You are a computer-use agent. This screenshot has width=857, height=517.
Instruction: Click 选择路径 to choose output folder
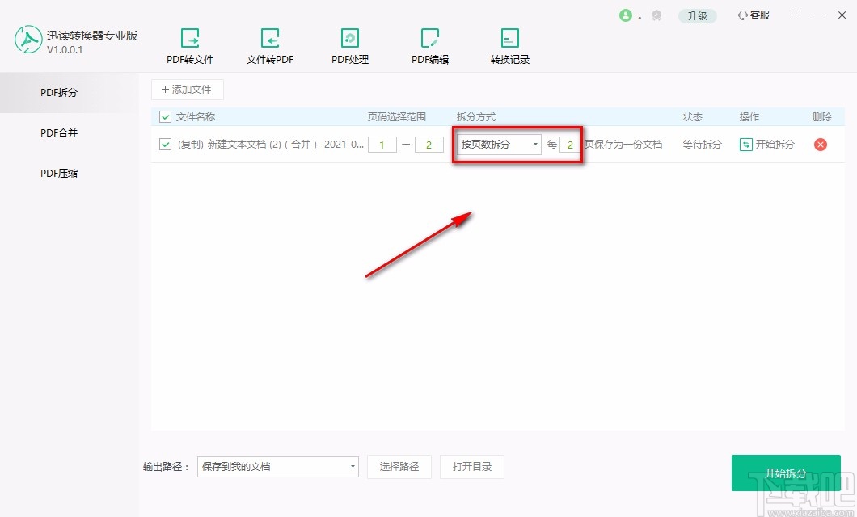[x=399, y=467]
